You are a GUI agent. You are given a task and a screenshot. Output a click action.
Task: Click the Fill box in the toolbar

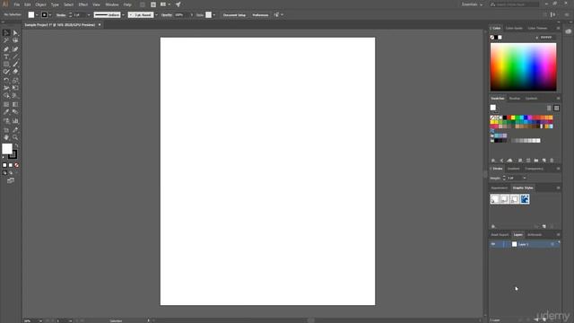[x=7, y=149]
